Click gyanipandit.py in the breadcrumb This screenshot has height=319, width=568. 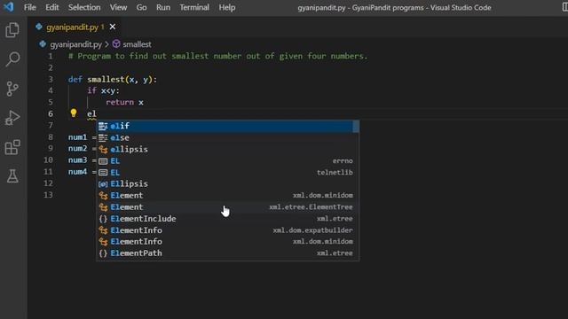point(75,44)
